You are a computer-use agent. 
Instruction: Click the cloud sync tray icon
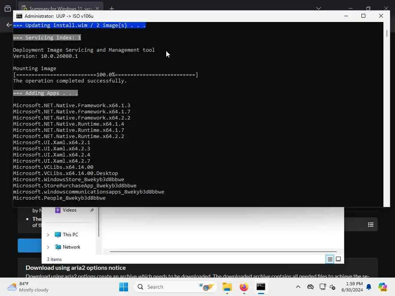[x=311, y=287]
